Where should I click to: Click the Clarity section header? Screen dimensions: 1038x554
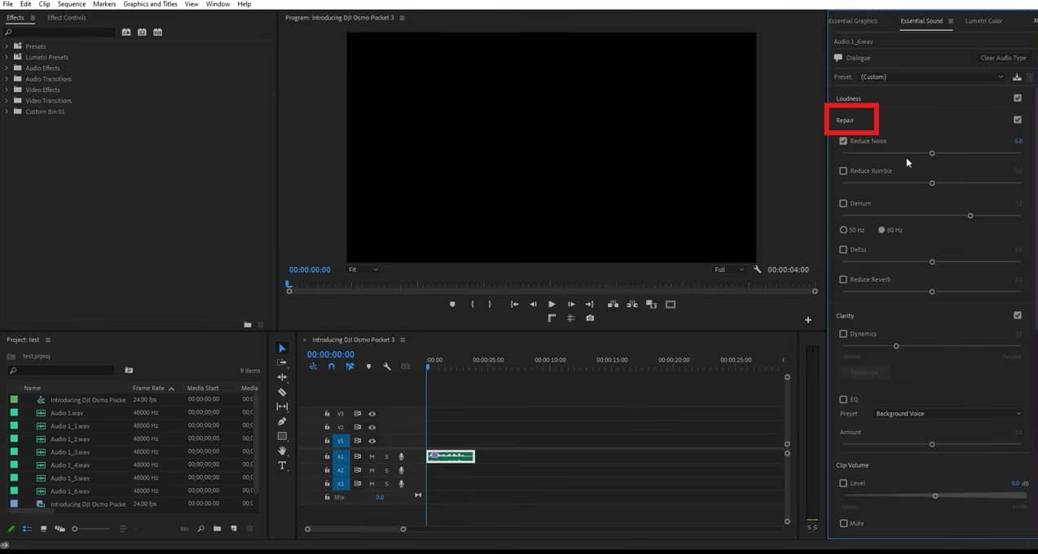point(845,316)
